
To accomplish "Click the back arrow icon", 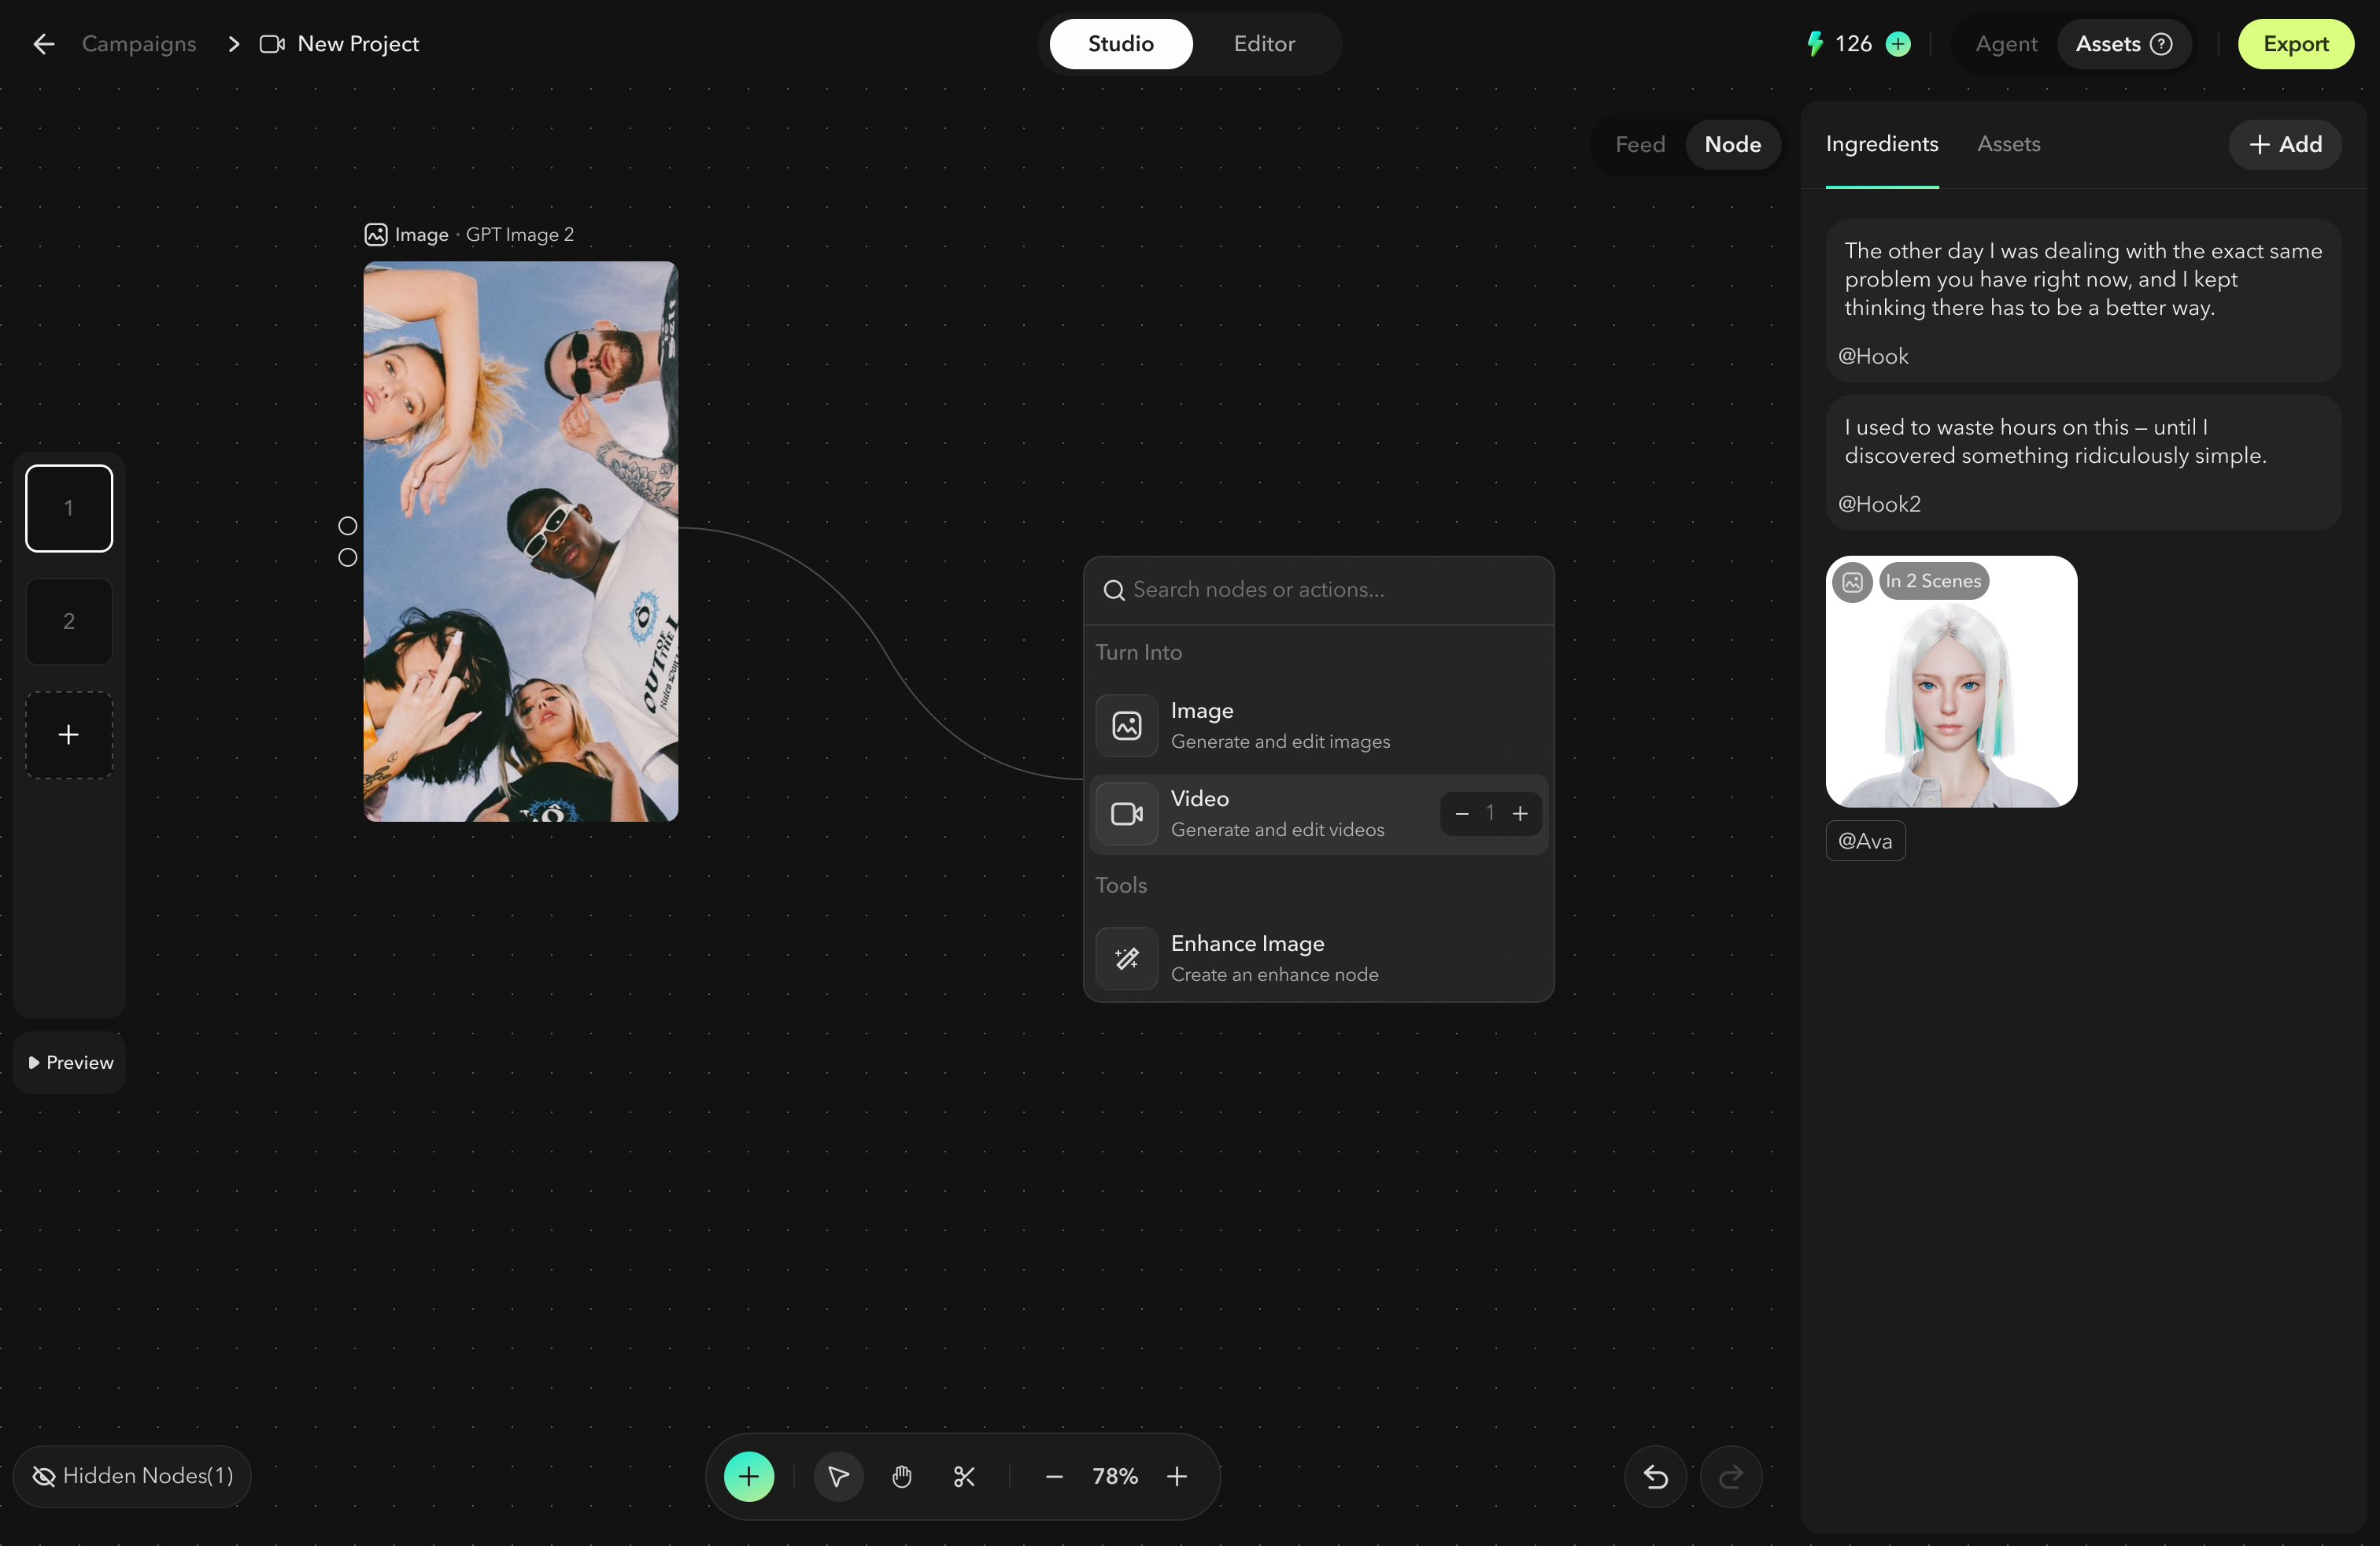I will 43,44.
